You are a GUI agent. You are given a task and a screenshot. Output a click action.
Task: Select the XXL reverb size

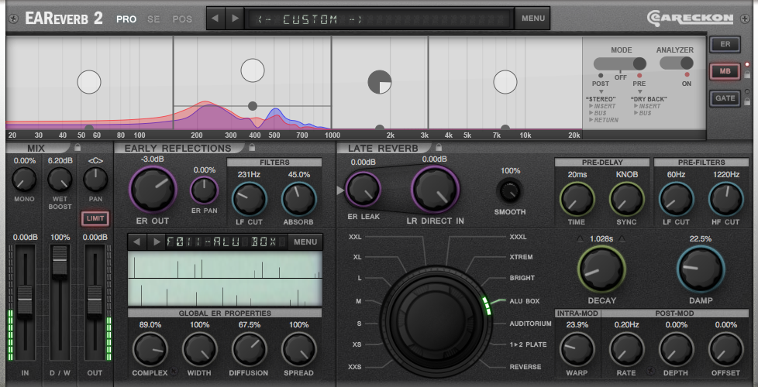[x=356, y=237]
